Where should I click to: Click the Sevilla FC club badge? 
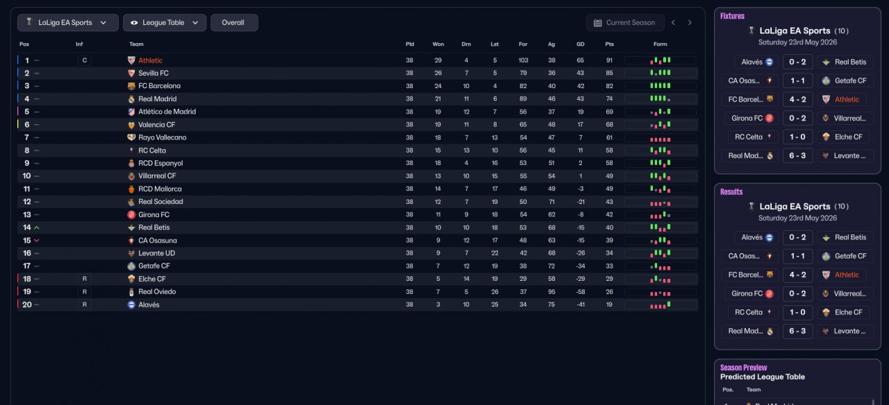pyautogui.click(x=131, y=73)
